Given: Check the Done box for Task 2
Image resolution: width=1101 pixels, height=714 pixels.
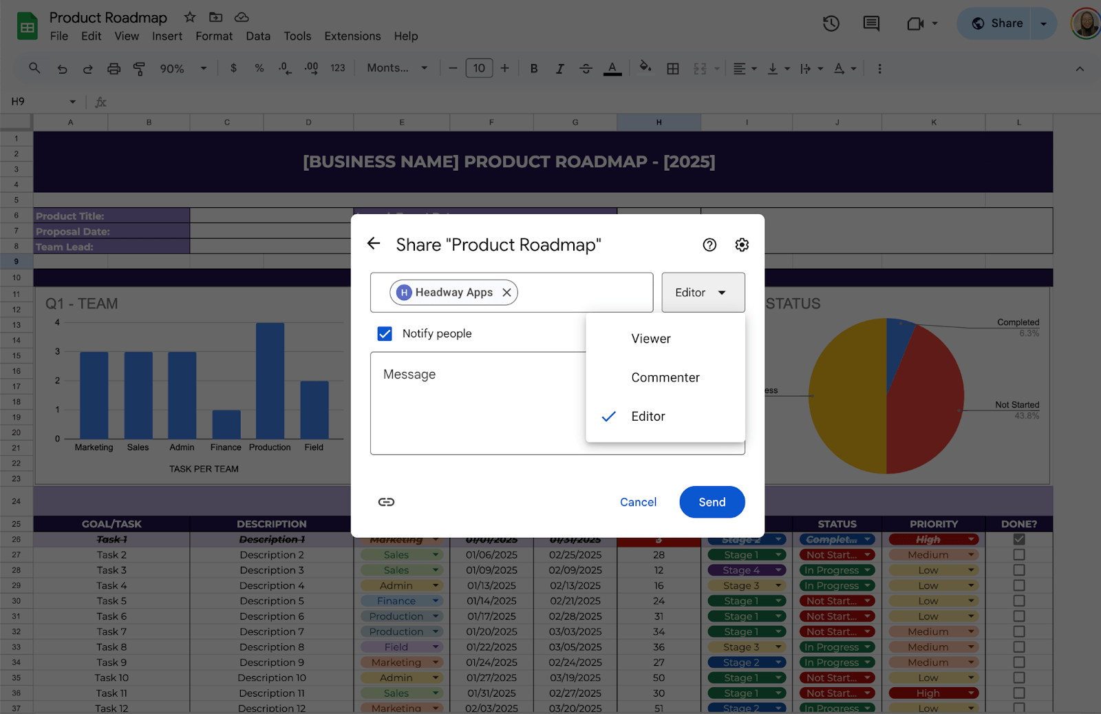Looking at the screenshot, I should [x=1018, y=555].
